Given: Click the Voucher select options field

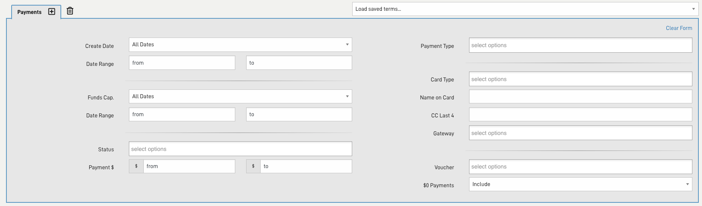Looking at the screenshot, I should (580, 166).
